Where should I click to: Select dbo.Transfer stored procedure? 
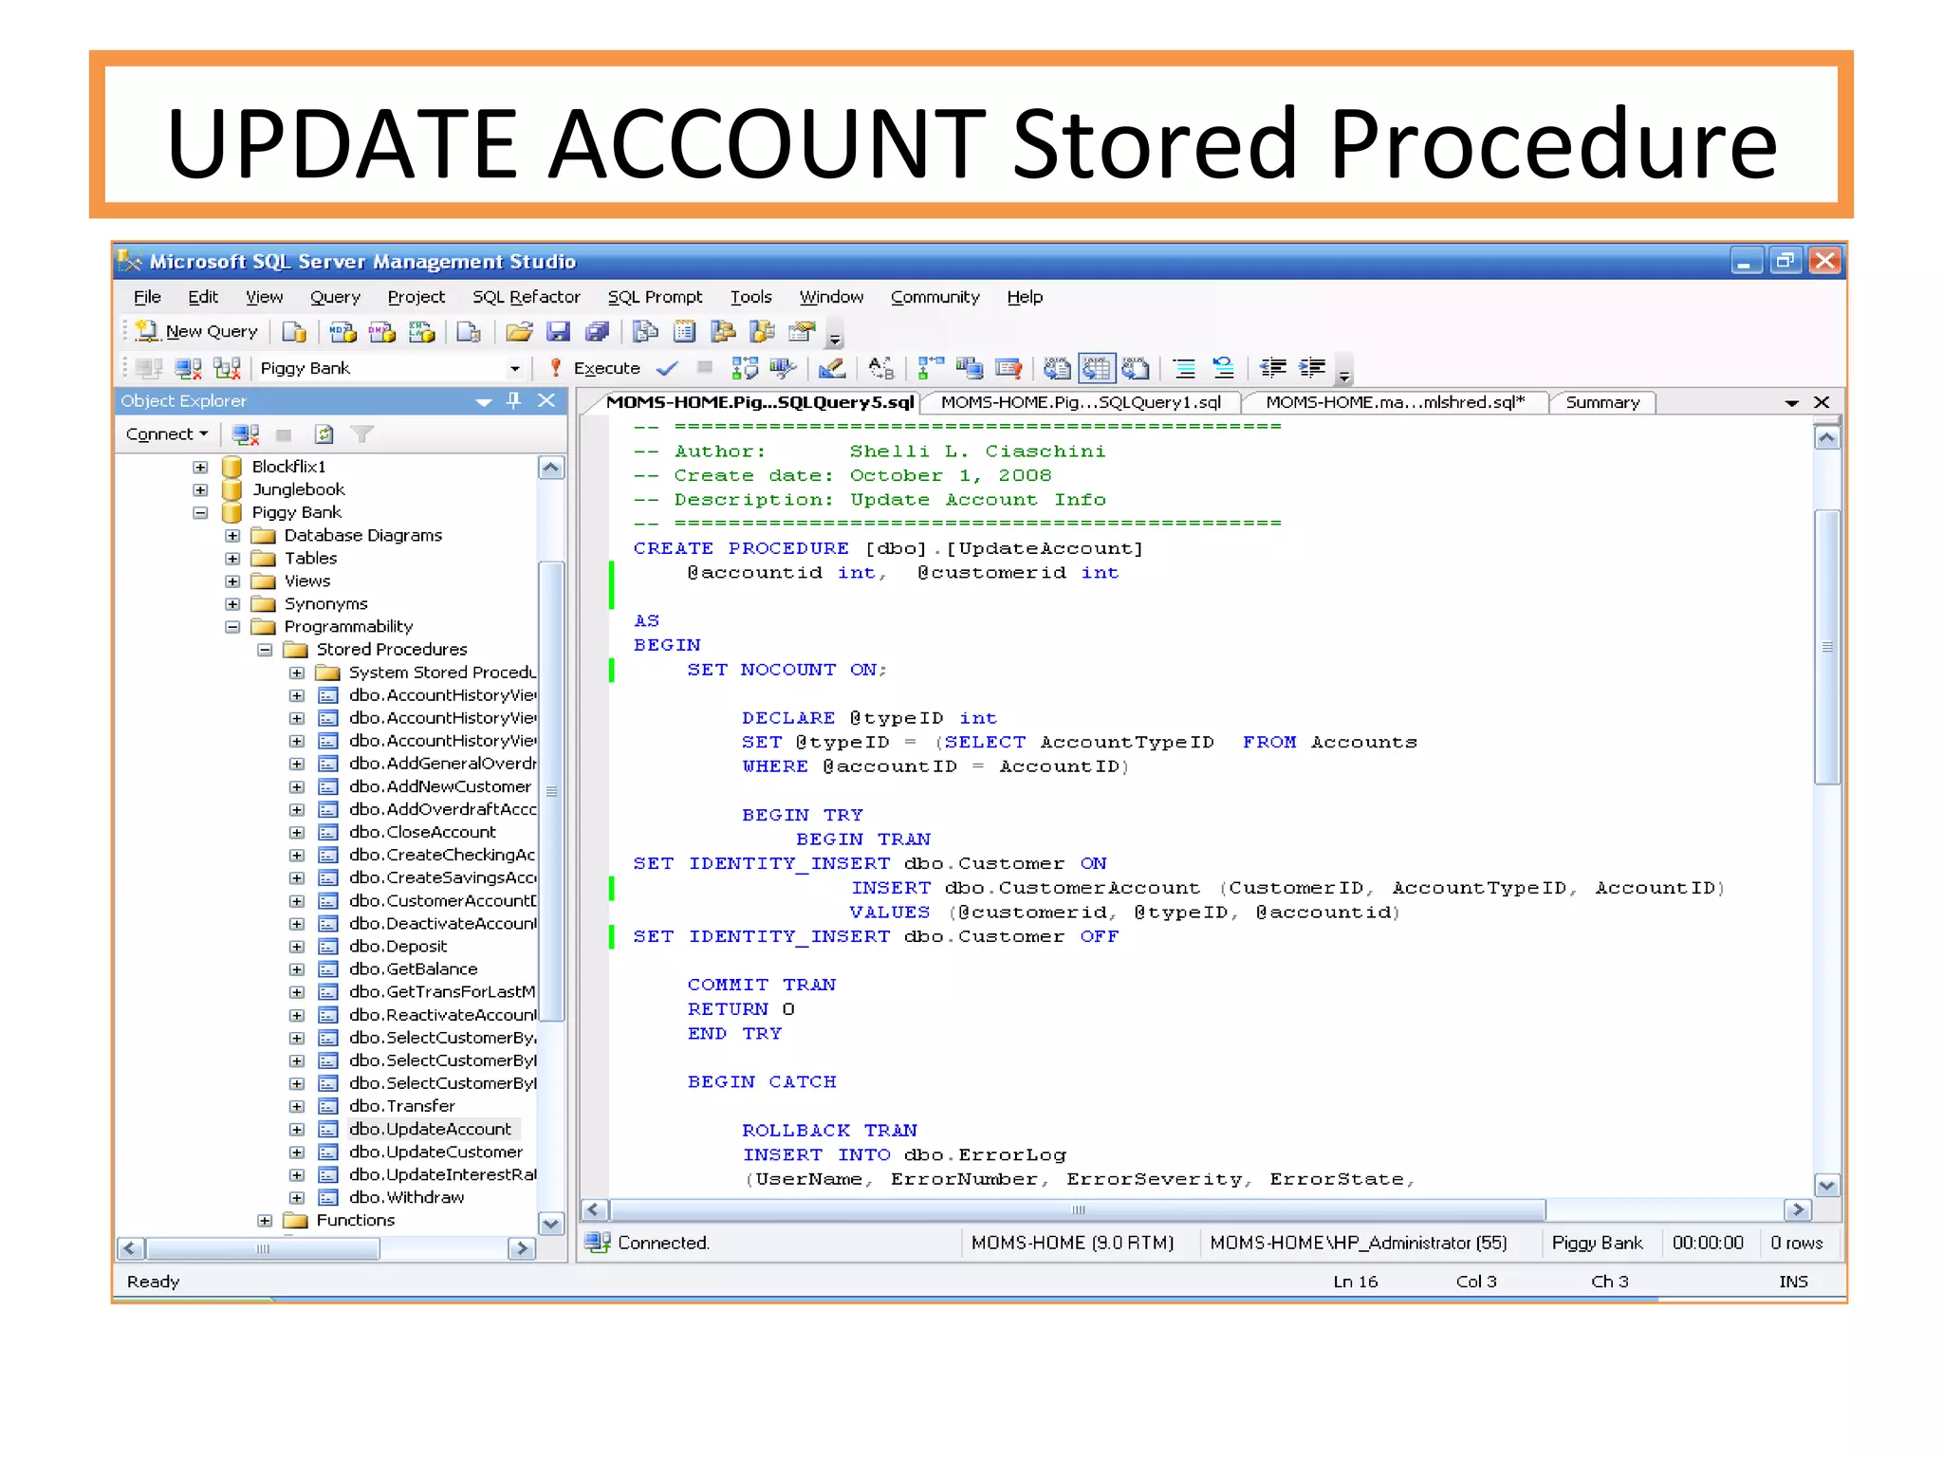(402, 1106)
